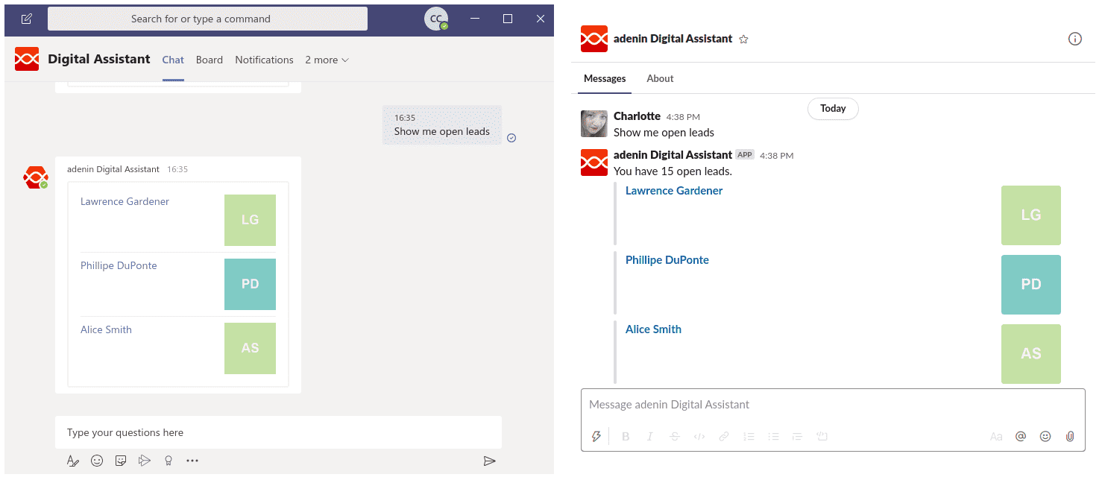Image resolution: width=1102 pixels, height=480 pixels.
Task: Toggle blockquote formatting in Slack
Action: [798, 437]
